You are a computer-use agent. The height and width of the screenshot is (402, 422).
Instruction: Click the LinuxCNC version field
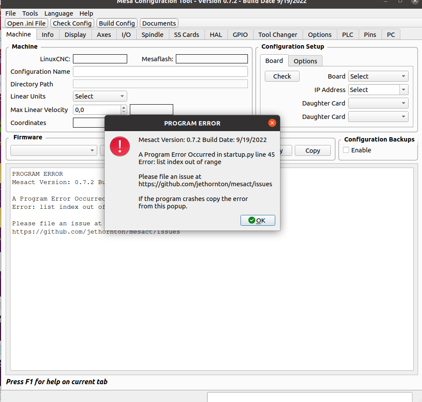coord(100,59)
